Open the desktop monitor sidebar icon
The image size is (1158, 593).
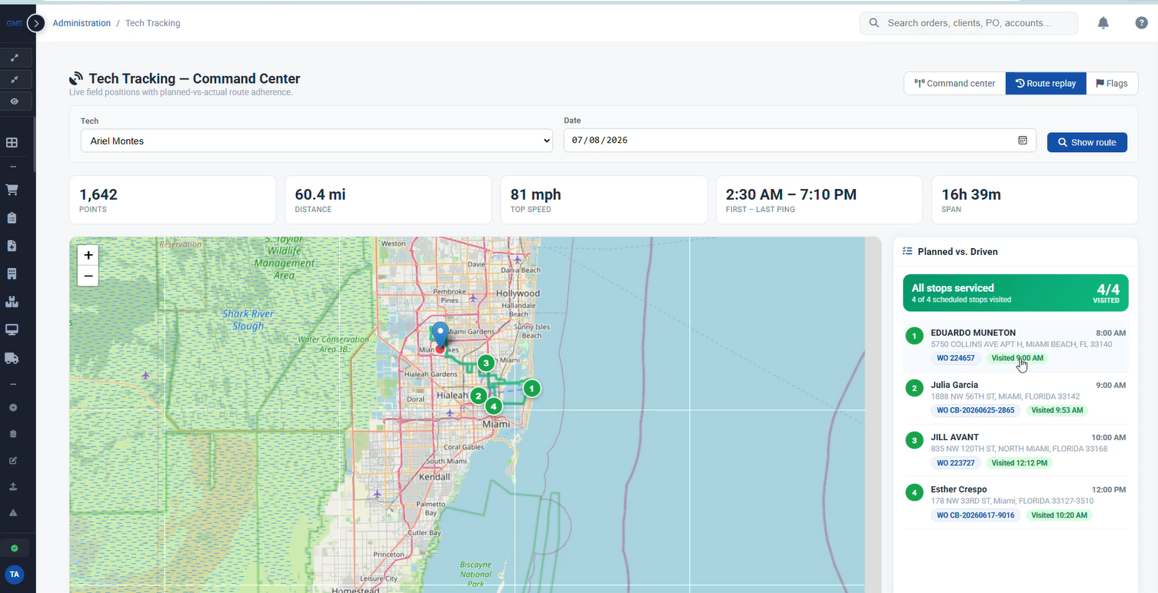tap(12, 330)
